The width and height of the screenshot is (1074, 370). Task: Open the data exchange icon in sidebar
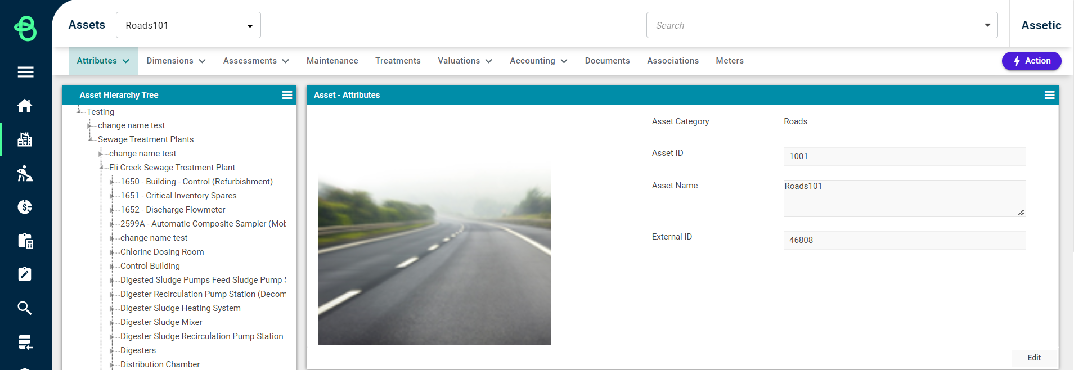[25, 342]
